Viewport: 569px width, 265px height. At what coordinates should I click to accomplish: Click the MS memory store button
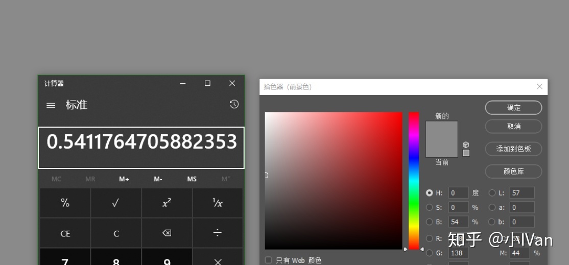(192, 179)
